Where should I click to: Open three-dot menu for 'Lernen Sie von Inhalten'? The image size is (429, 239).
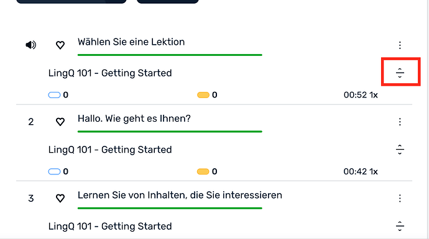400,198
